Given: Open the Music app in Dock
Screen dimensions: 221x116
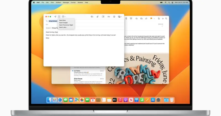Looking at the screenshot, I should pos(120,100).
